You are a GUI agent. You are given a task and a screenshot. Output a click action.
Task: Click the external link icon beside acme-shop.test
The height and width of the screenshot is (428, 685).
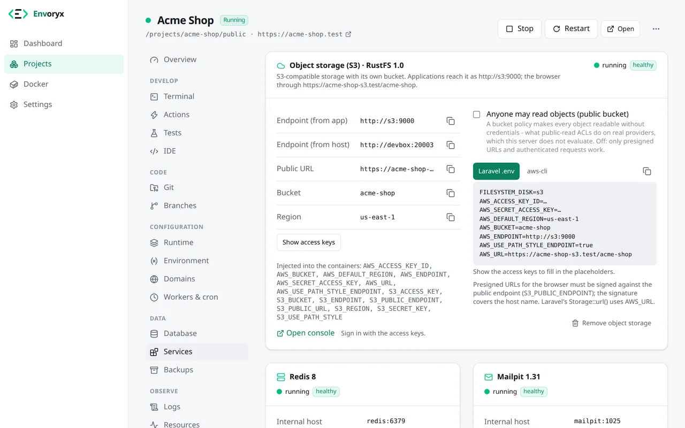348,34
